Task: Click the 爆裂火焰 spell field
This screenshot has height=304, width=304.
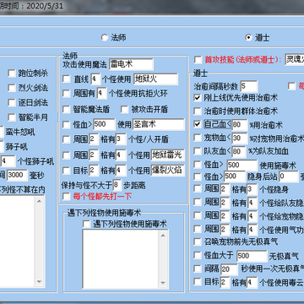Action: pos(168,171)
